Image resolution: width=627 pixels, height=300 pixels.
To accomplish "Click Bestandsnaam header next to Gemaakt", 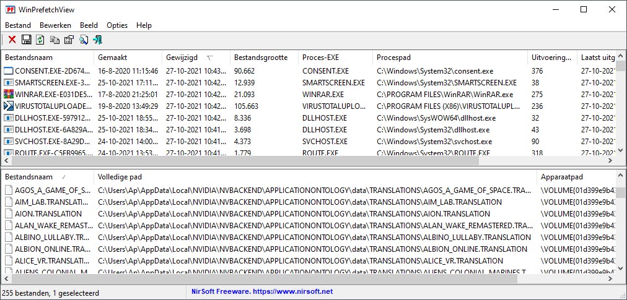I will coord(48,58).
